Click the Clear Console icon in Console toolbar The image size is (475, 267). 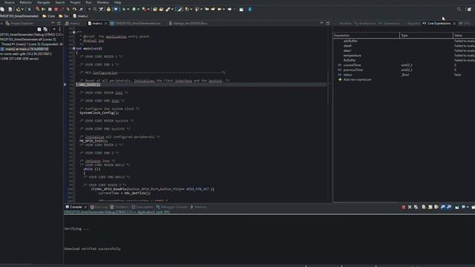pos(424,207)
